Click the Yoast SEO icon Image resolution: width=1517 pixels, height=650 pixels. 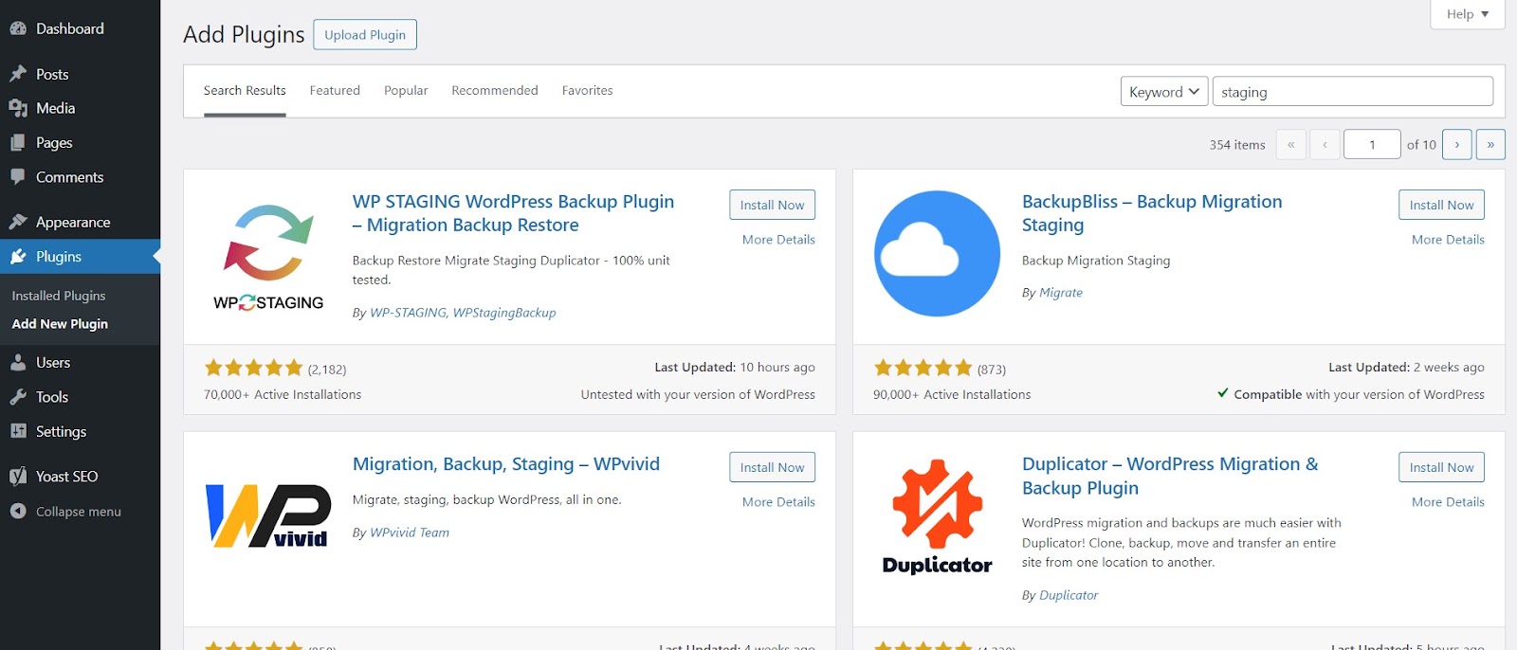[18, 477]
